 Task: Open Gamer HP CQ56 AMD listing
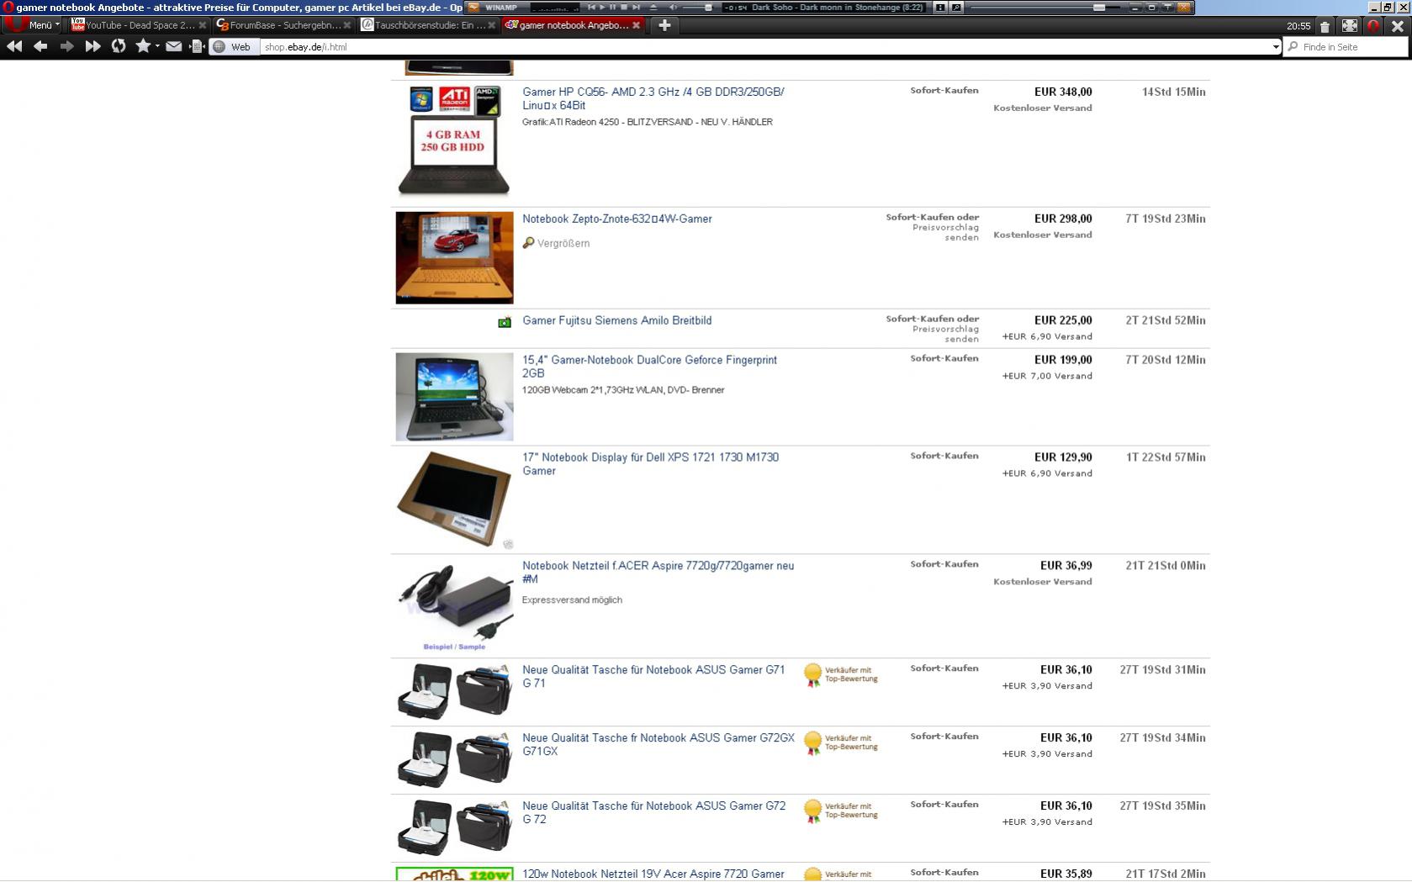[653, 98]
